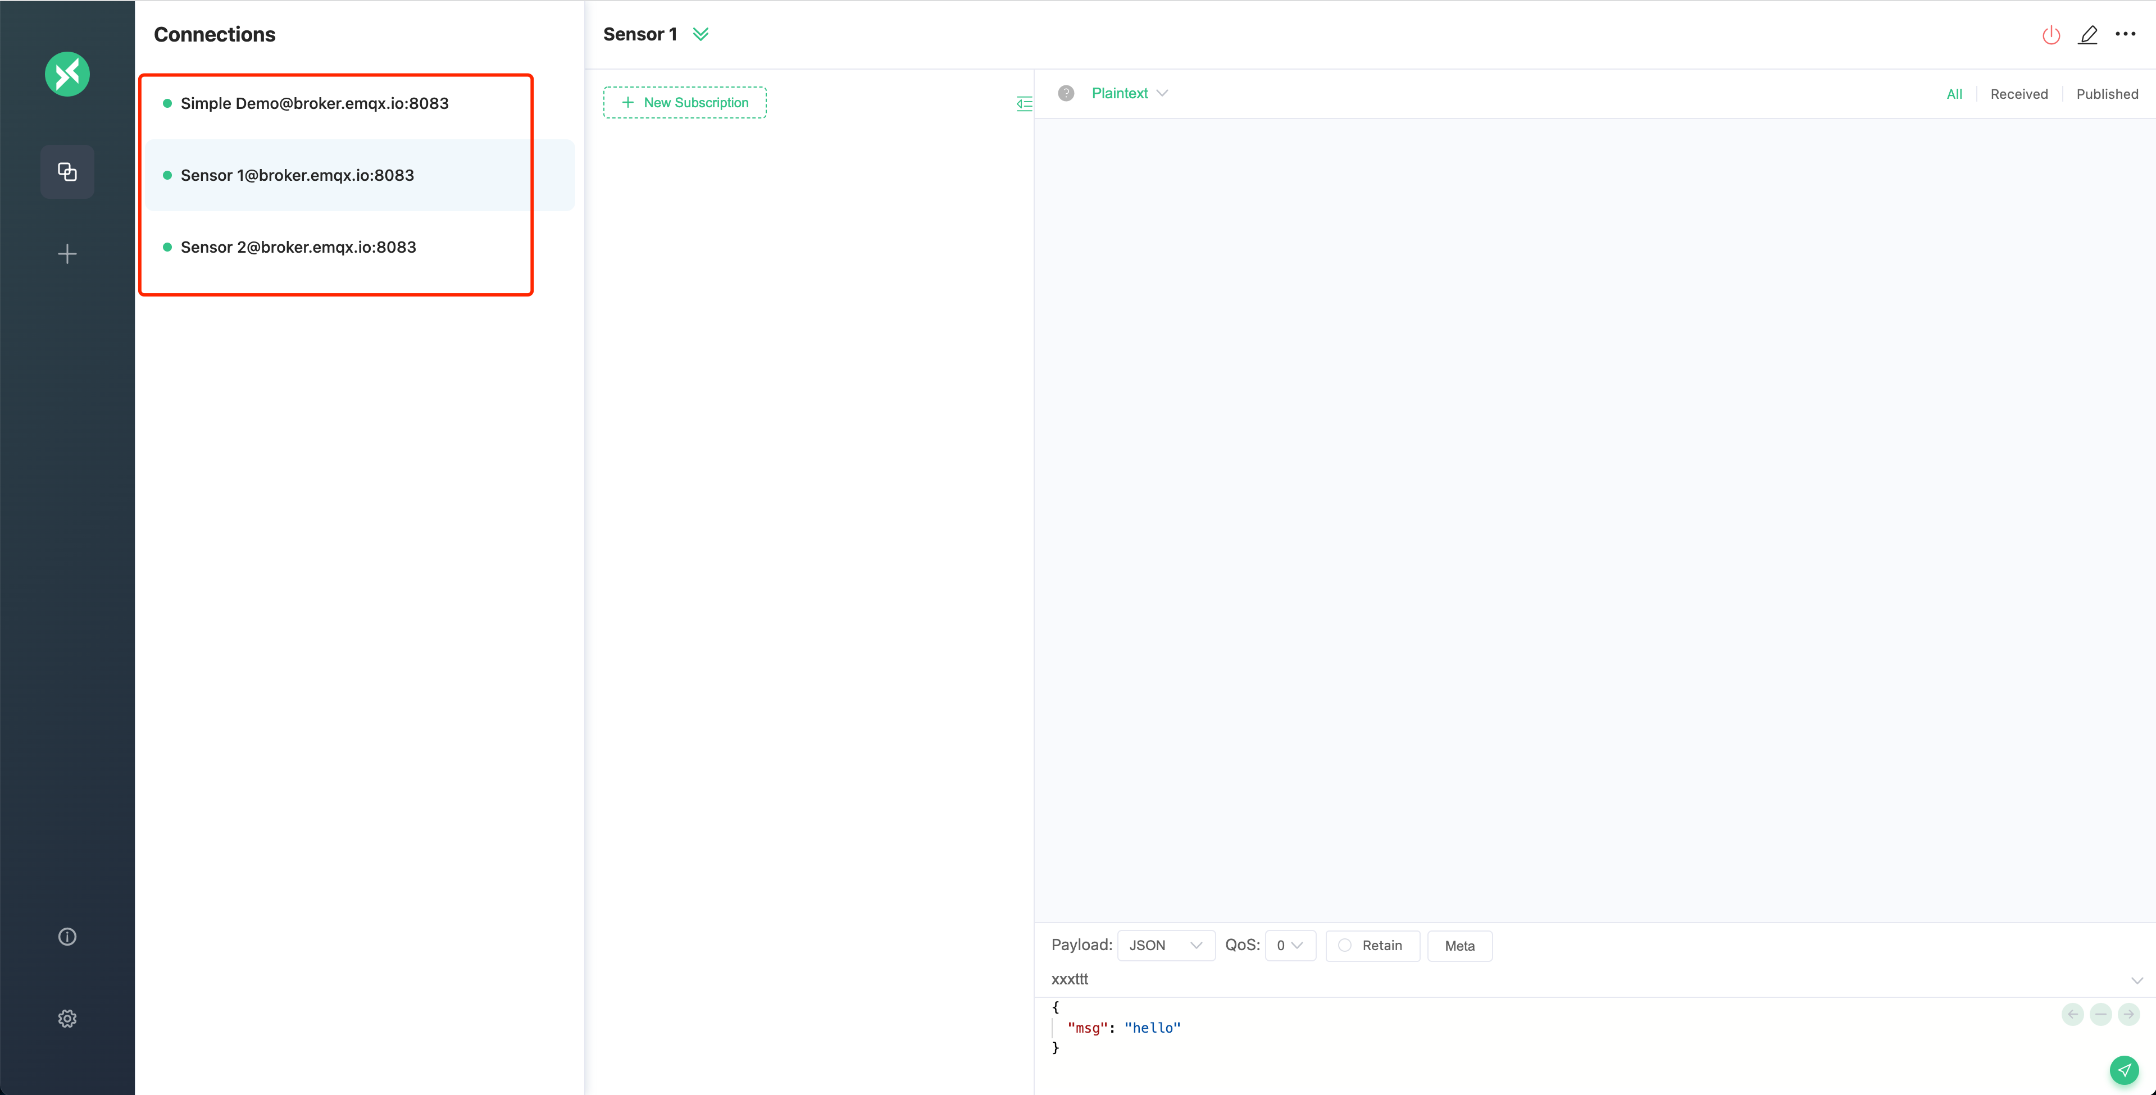Screen dimensions: 2156x1095
Task: Open the three-dots more menu
Action: (2125, 34)
